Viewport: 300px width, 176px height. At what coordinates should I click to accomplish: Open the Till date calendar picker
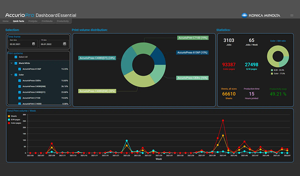tap(64, 44)
